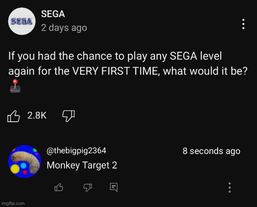Click the 2.8K like count
The image size is (257, 207).
click(37, 116)
